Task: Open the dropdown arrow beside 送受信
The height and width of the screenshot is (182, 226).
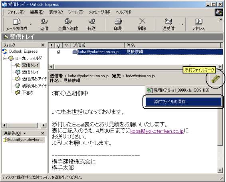Action: [x=182, y=24]
